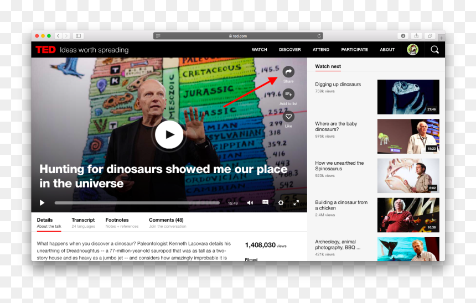Screen dimensions: 476x303
Task: Toggle subtitles with captions icon
Action: click(x=265, y=202)
